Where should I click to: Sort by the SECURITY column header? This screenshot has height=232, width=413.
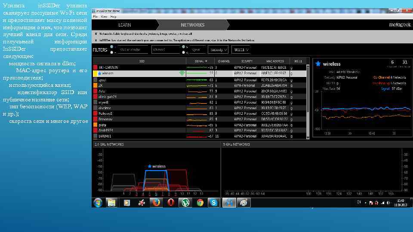(247, 61)
